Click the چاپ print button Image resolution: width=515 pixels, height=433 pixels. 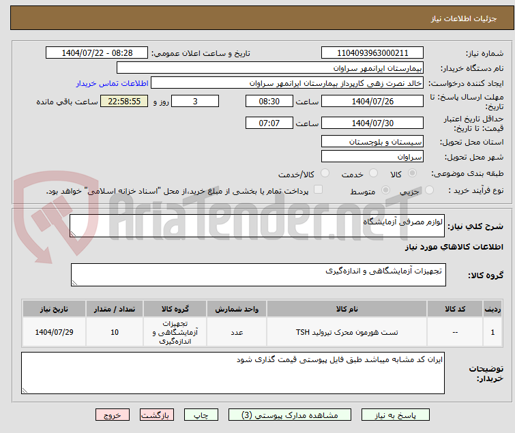(201, 415)
